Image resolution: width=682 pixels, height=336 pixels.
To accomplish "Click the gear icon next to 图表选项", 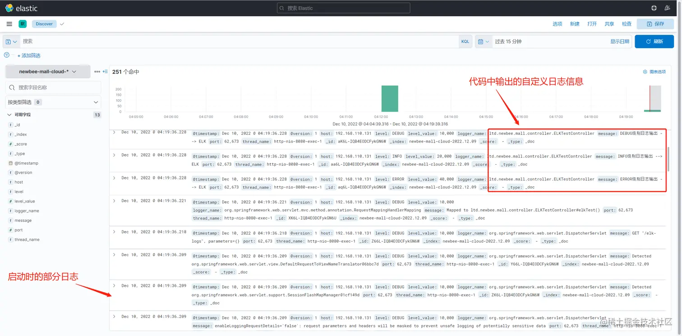I will [x=645, y=72].
